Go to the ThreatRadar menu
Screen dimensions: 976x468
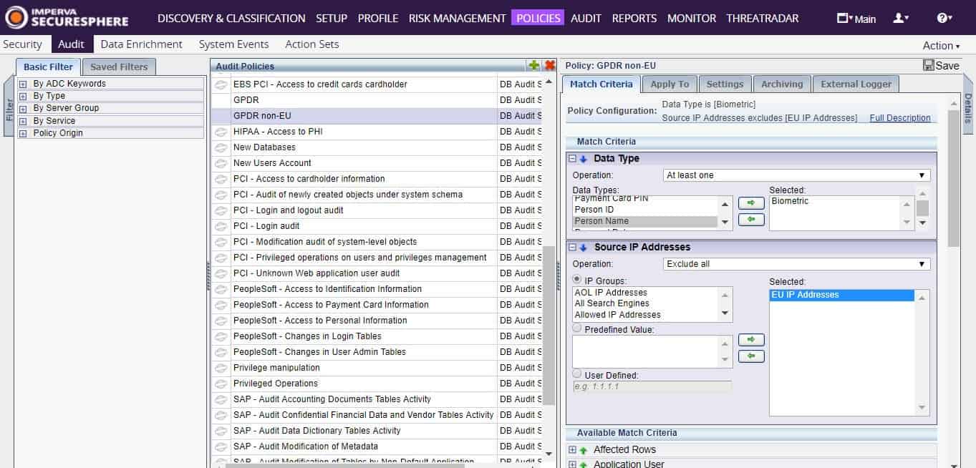(x=762, y=18)
